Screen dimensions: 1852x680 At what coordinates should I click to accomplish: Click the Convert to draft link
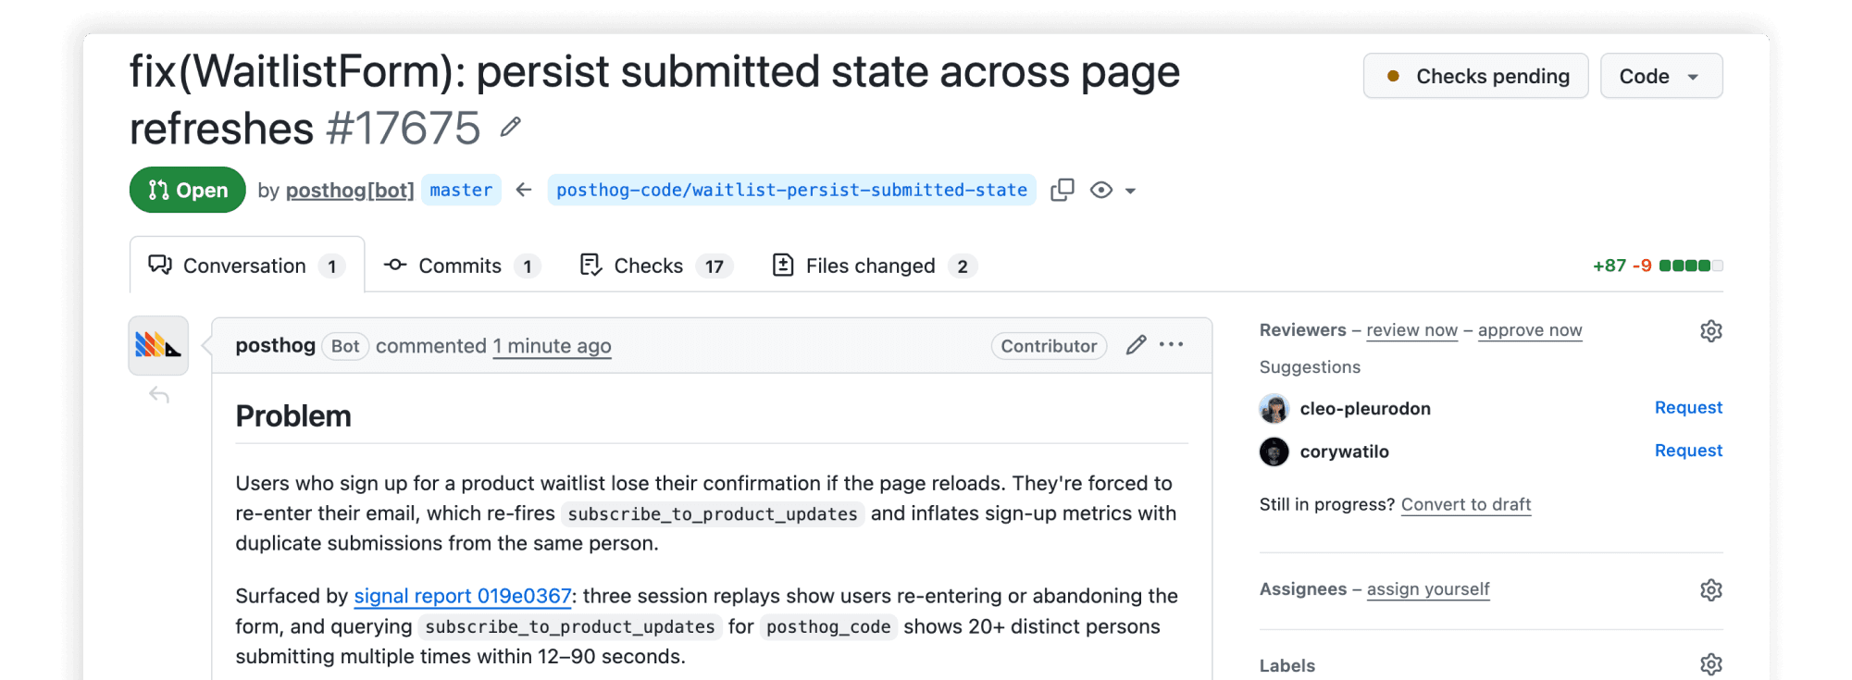[1466, 504]
